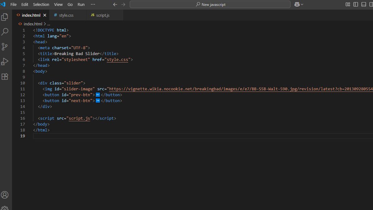This screenshot has height=210, width=373.
Task: Toggle the Secondary Side Bar
Action: [371, 4]
